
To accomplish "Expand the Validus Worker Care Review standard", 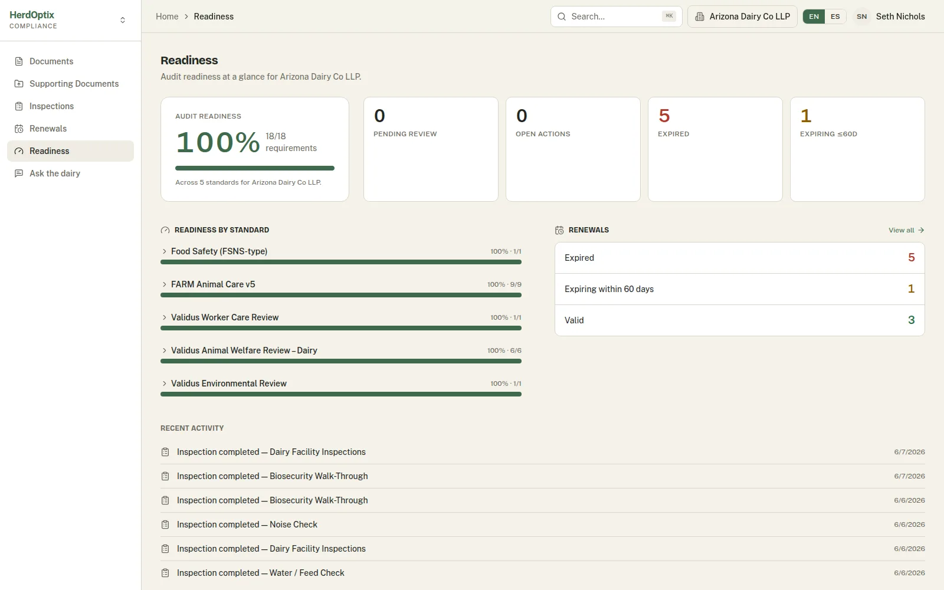I will pyautogui.click(x=164, y=317).
